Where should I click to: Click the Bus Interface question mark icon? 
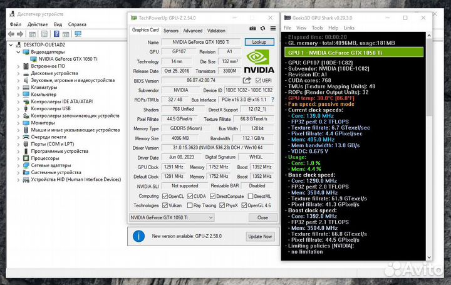pos(272,100)
